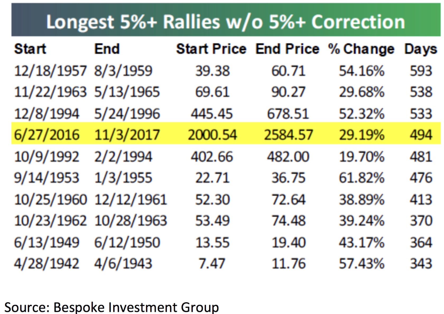Click the 445.45 start price cell
Screen dimensions: 444x314
(x=212, y=114)
